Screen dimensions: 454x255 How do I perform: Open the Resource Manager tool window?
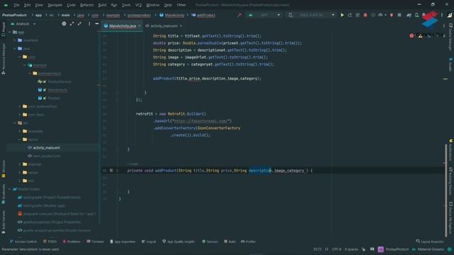[x=3, y=59]
